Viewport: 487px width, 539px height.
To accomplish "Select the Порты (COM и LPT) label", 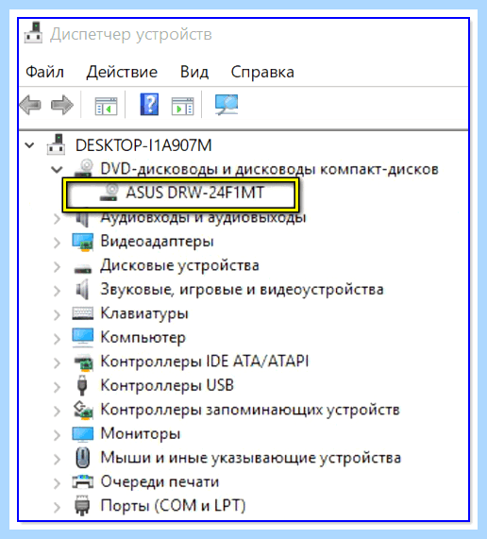I will 173,506.
